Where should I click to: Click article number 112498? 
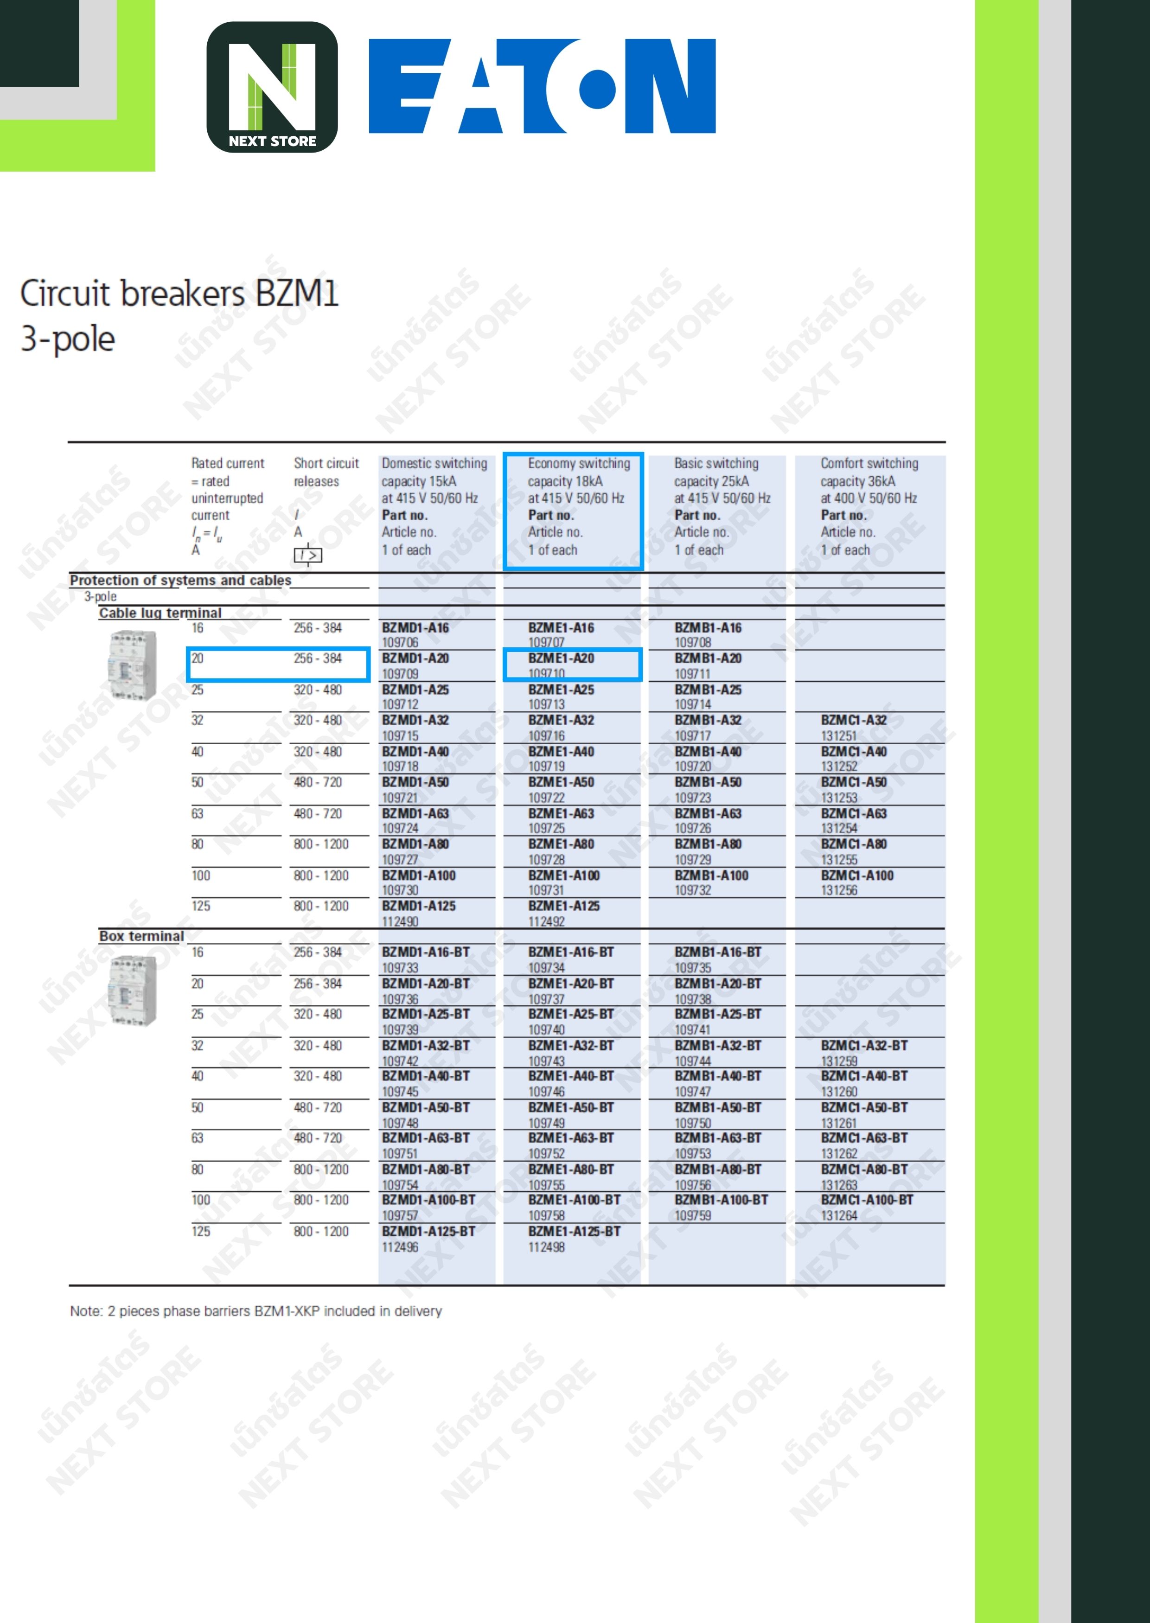point(546,1247)
